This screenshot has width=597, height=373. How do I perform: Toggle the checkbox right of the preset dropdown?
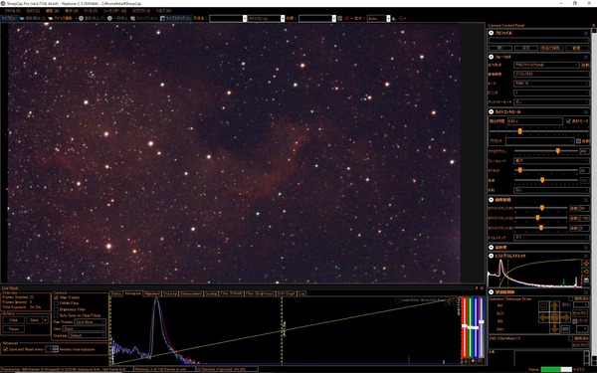point(578,141)
